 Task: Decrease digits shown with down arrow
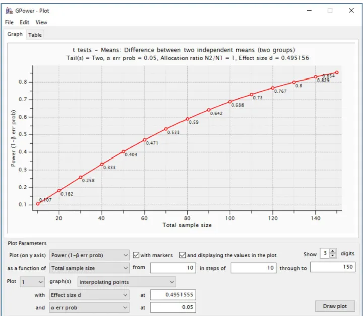pyautogui.click(x=333, y=255)
